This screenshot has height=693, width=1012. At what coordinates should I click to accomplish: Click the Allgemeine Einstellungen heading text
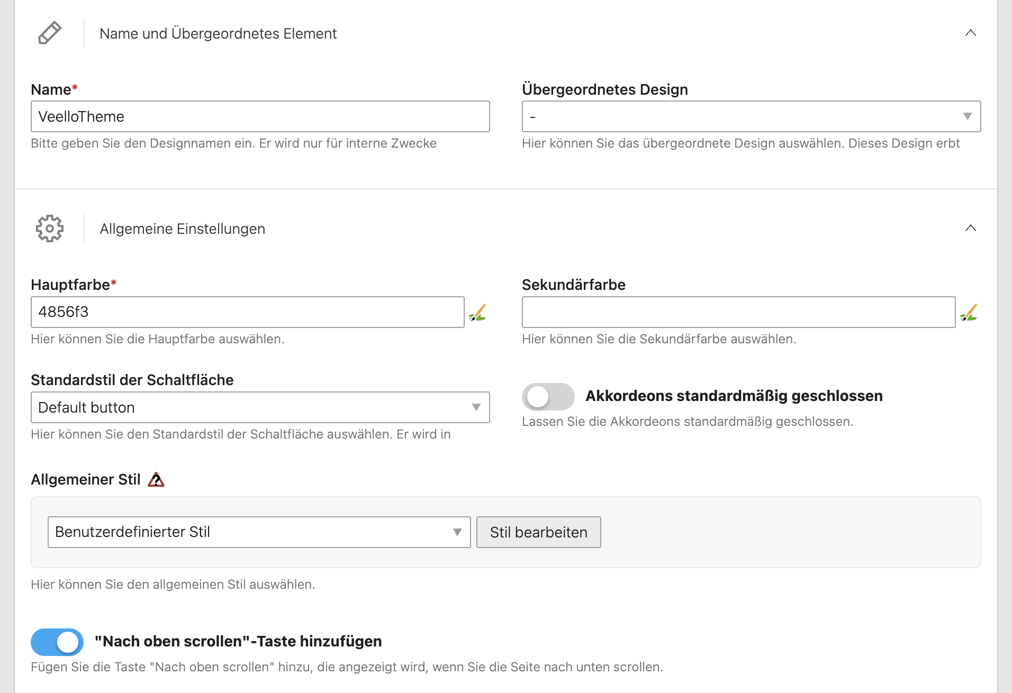tap(183, 229)
